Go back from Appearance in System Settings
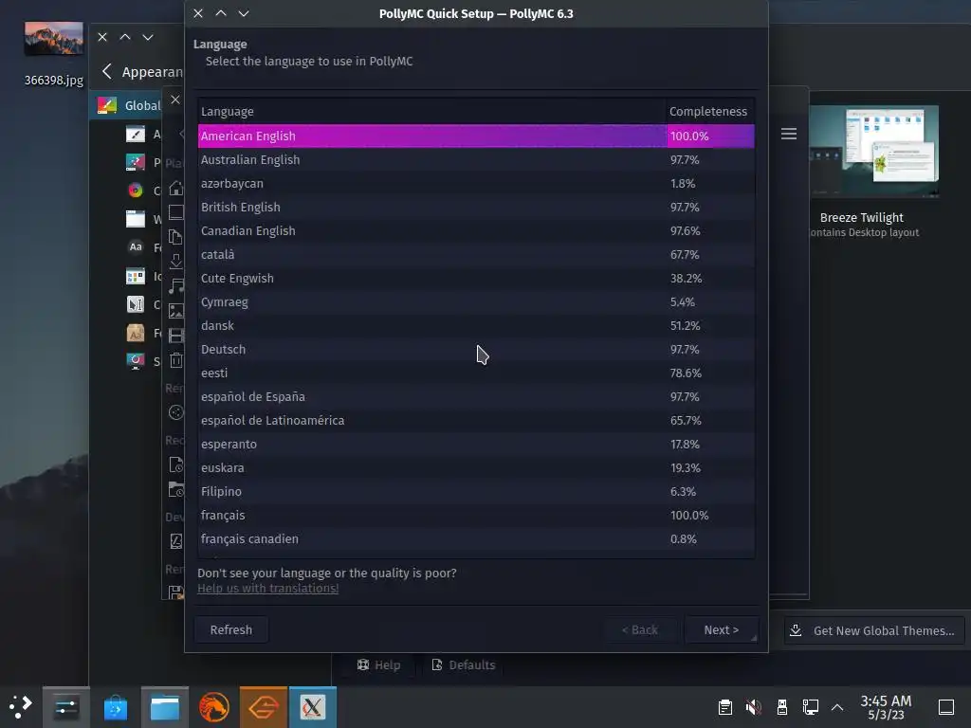 point(107,72)
